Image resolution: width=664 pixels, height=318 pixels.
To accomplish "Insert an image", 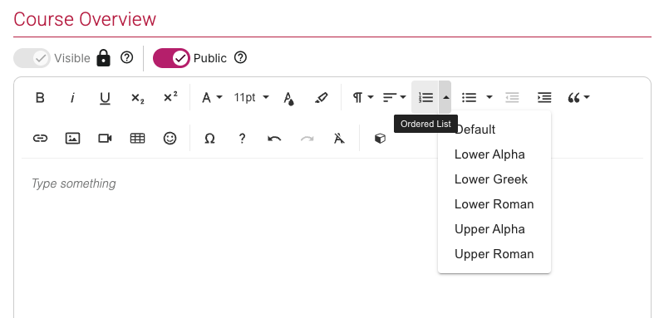I will click(x=72, y=139).
